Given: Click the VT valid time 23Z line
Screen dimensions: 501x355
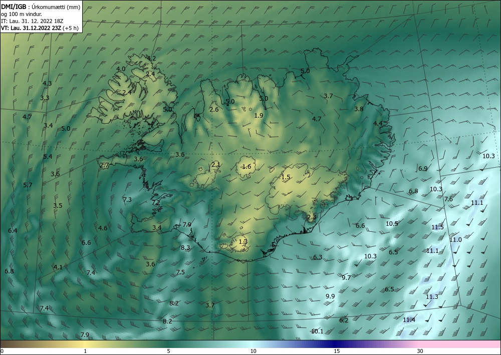Looking at the screenshot, I should point(40,28).
